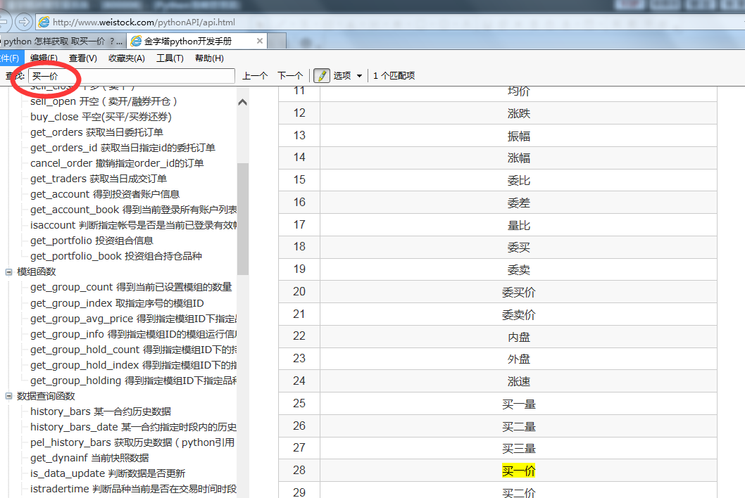Image resolution: width=745 pixels, height=498 pixels.
Task: Switch to the python 怎样获取 取买一价 tab
Action: [x=63, y=41]
